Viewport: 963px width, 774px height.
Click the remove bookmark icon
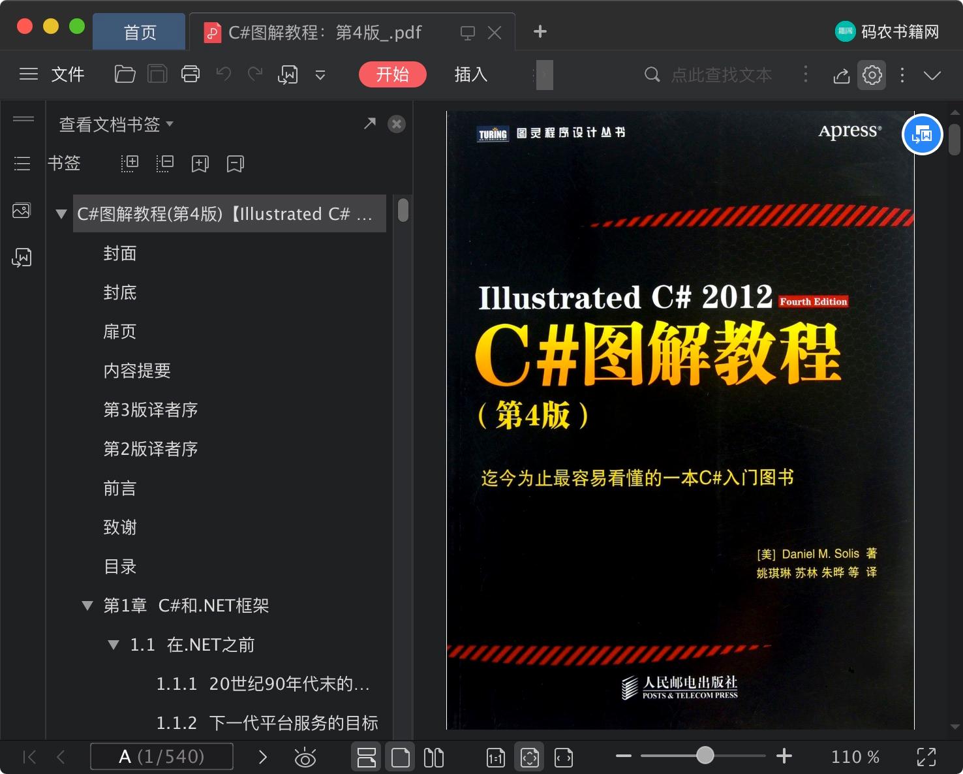236,163
